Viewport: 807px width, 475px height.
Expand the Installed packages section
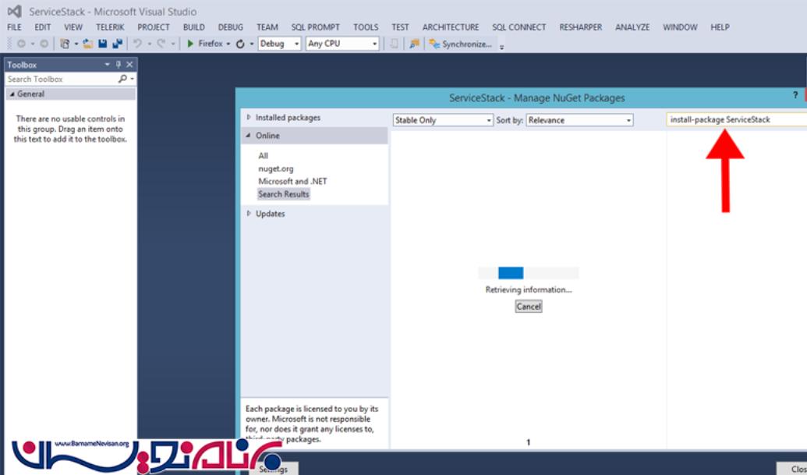(249, 117)
